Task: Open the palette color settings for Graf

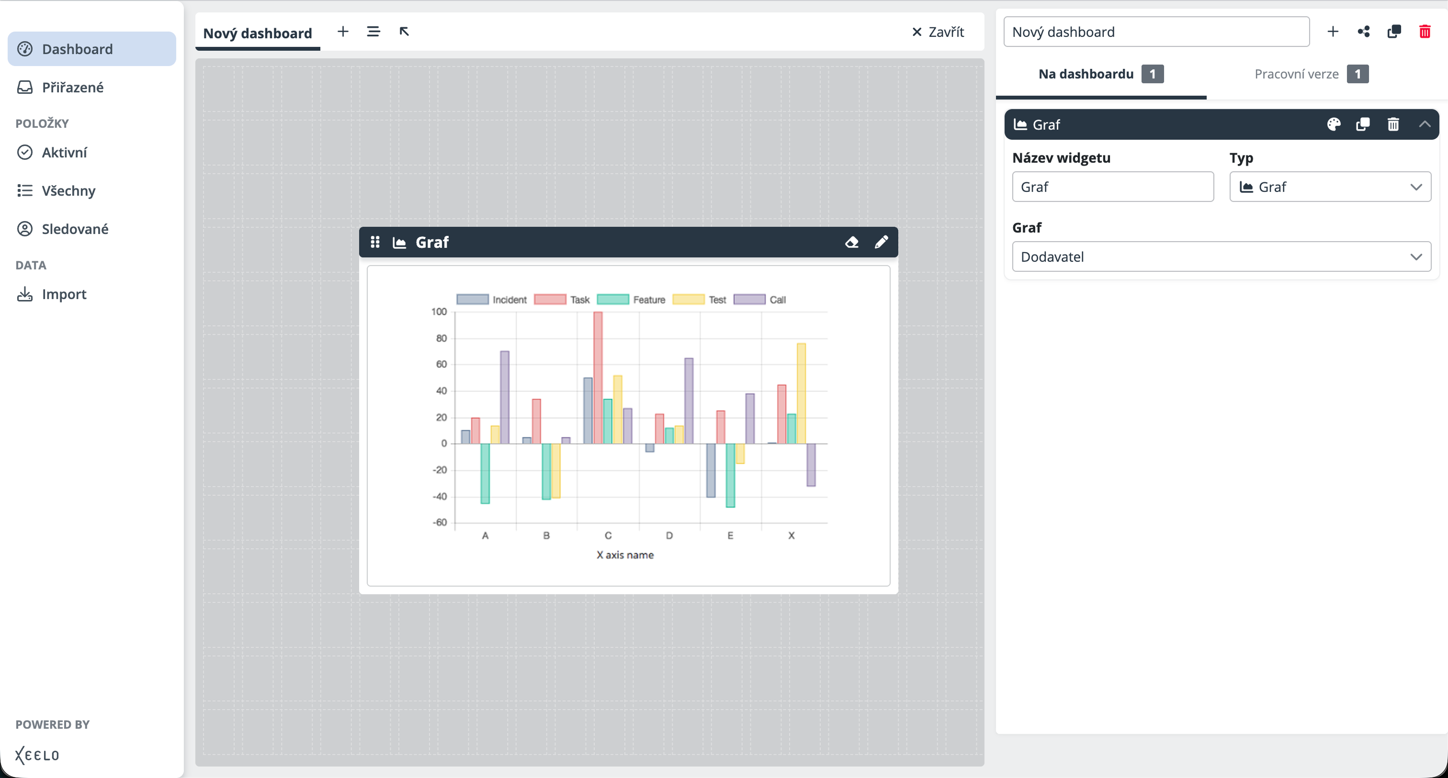Action: [x=1334, y=124]
